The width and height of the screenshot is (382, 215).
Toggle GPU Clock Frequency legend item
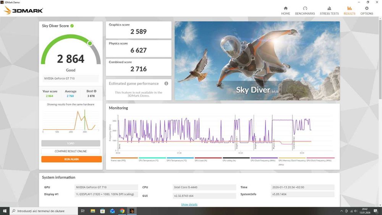click(320, 160)
